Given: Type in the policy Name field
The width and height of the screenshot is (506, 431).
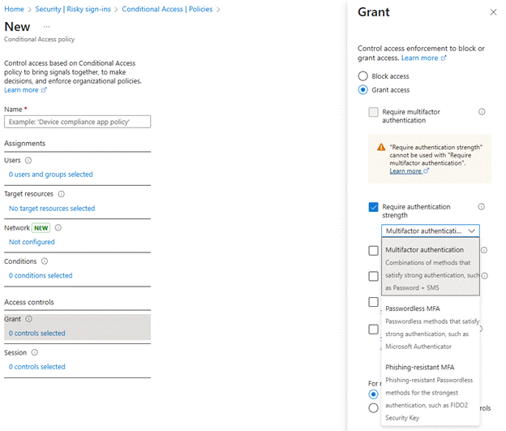Looking at the screenshot, I should pyautogui.click(x=77, y=122).
